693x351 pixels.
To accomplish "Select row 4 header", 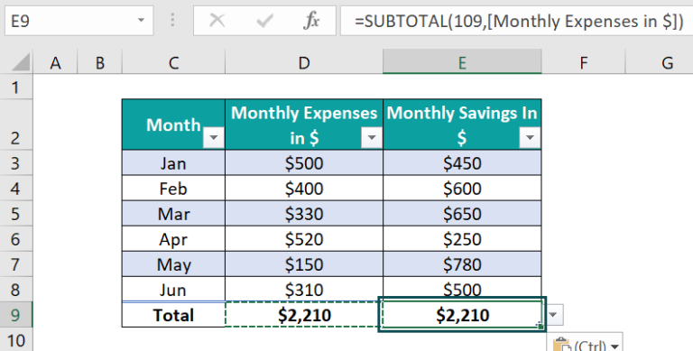I will pos(16,189).
